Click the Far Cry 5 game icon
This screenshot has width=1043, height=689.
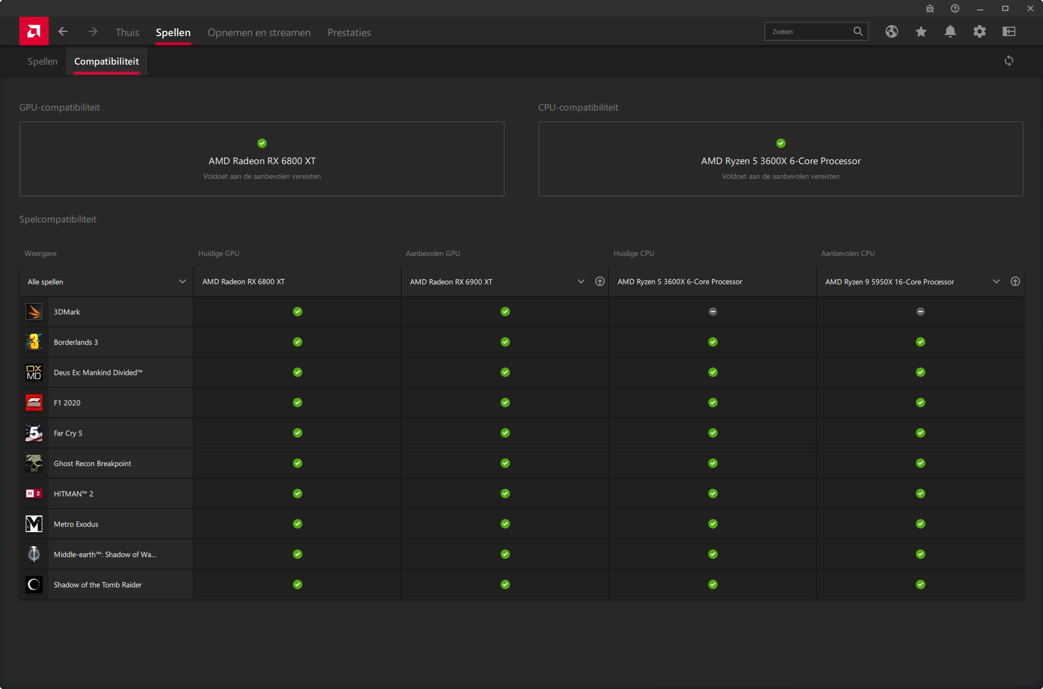(x=34, y=433)
